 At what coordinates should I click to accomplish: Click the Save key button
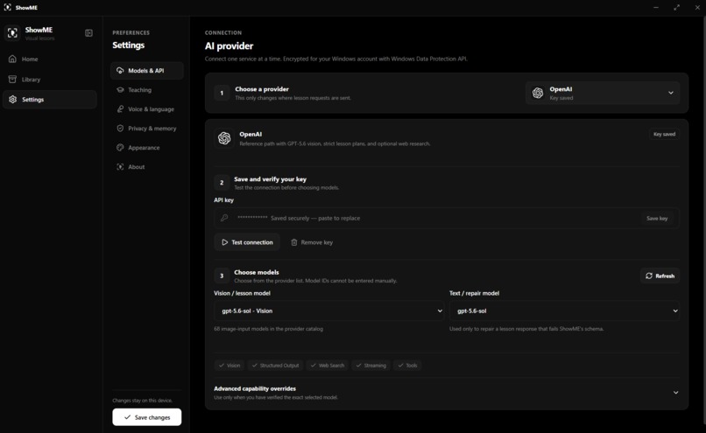pyautogui.click(x=657, y=218)
